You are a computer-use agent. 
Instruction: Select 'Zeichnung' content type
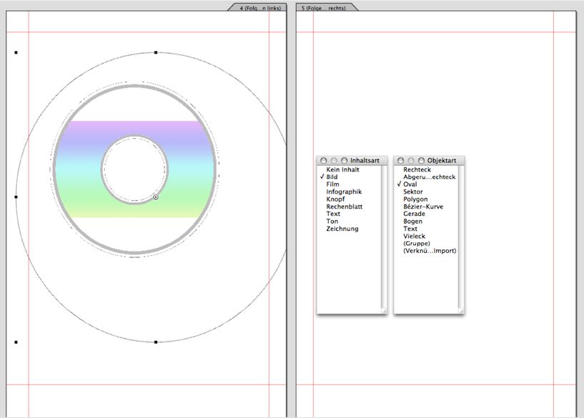[x=342, y=229]
